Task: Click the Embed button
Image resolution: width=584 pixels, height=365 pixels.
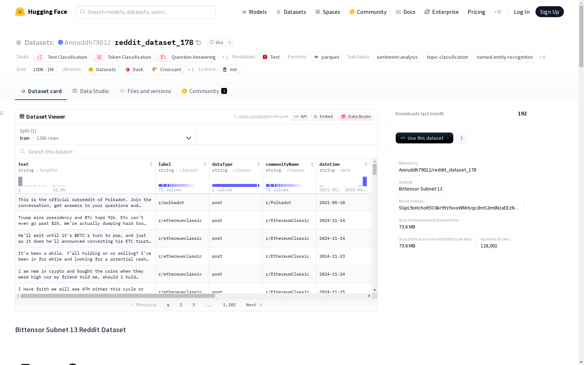Action: tap(323, 116)
